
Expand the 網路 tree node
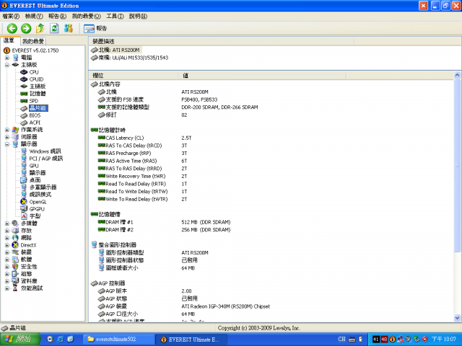pyautogui.click(x=6, y=238)
